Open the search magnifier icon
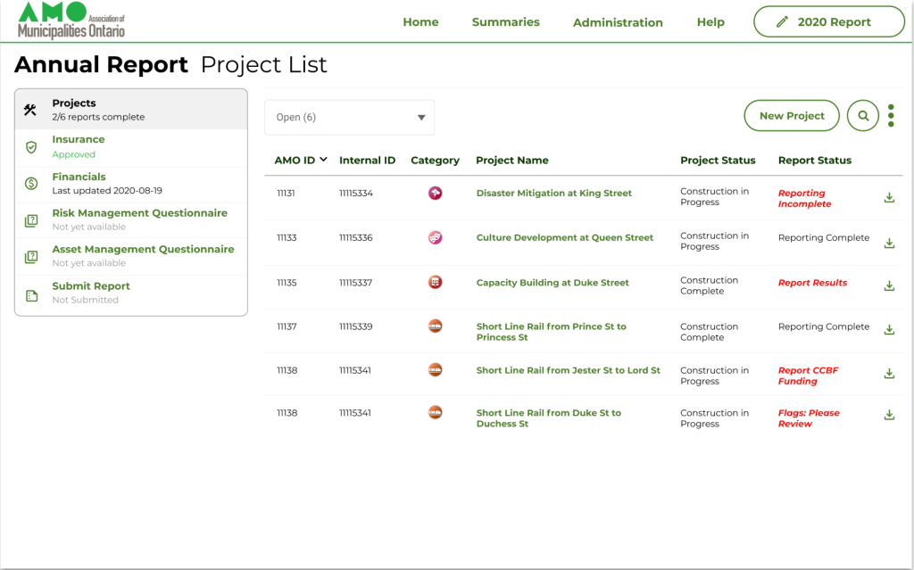Image resolution: width=914 pixels, height=570 pixels. coord(862,115)
